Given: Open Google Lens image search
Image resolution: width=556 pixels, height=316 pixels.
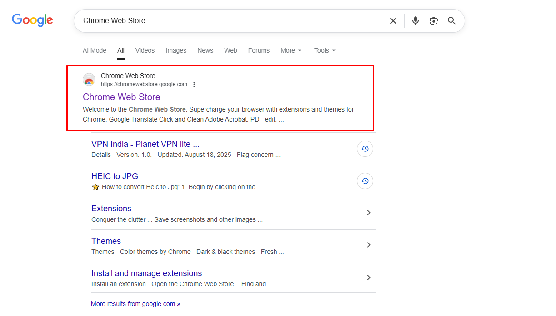Looking at the screenshot, I should point(433,20).
